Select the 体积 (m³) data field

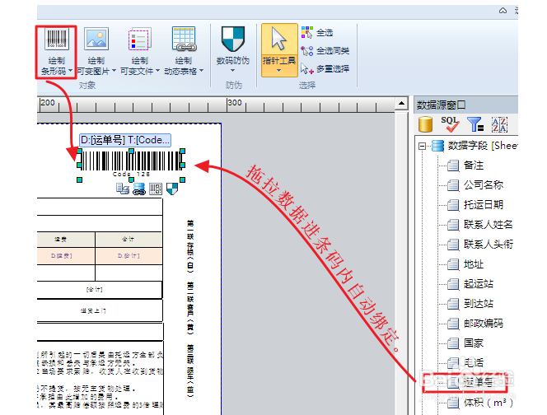coord(488,403)
